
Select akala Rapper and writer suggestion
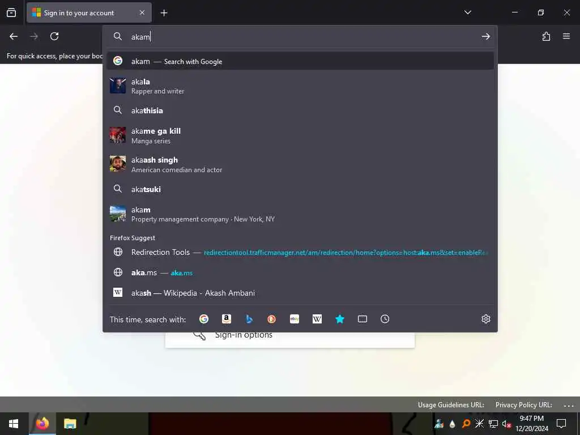(300, 86)
